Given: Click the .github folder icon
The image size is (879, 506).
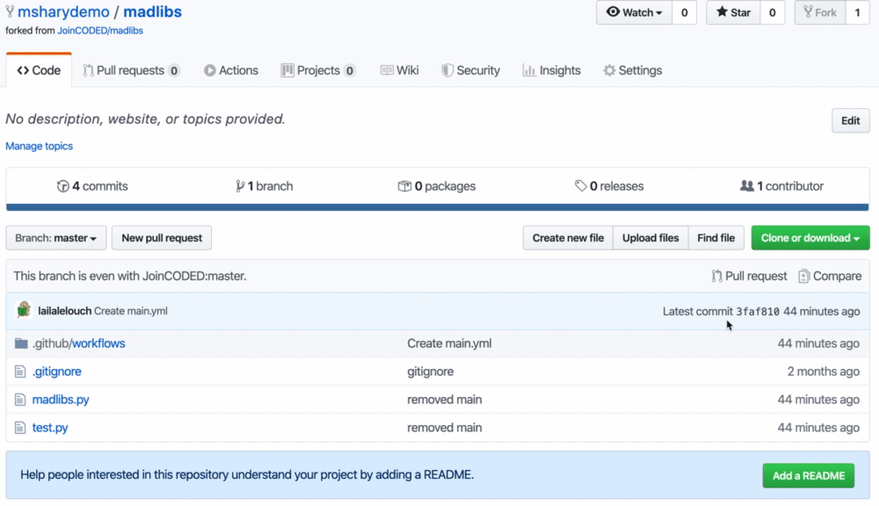Looking at the screenshot, I should 22,343.
